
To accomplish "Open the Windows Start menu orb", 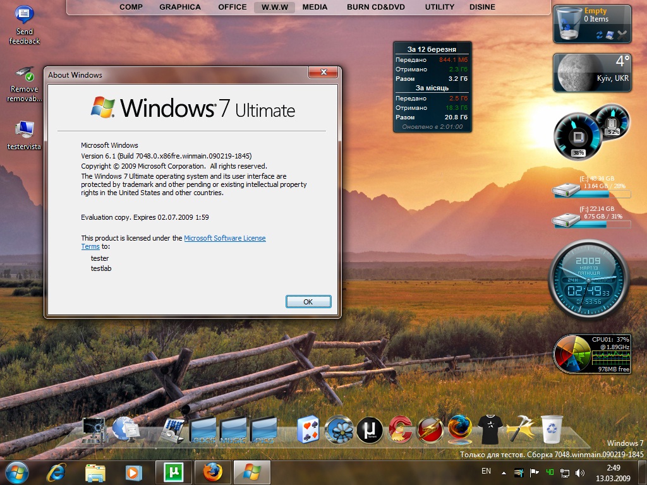I will [x=16, y=472].
